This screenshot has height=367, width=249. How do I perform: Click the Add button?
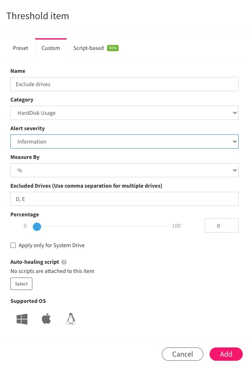click(x=226, y=354)
